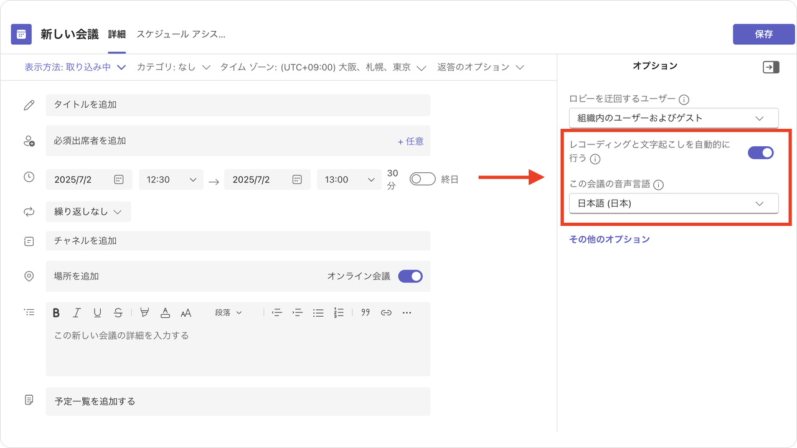Click the repeat arrows icon

29,212
